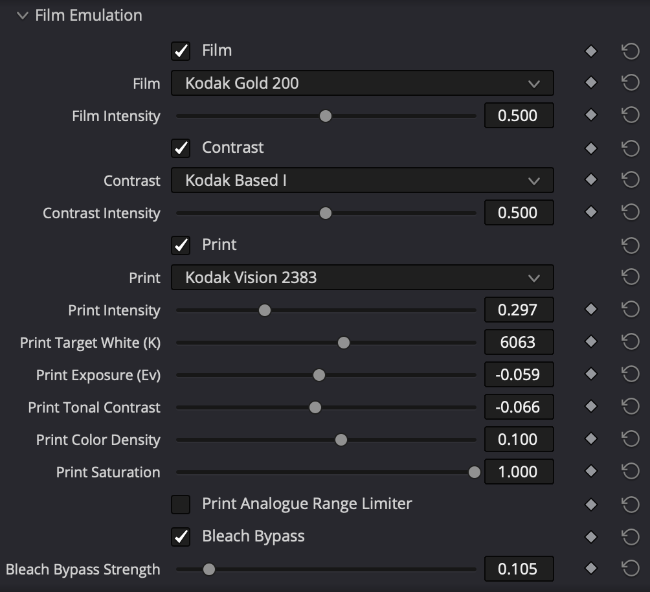Image resolution: width=650 pixels, height=592 pixels.
Task: Click the Print Saturation slider handle
Action: click(x=475, y=472)
